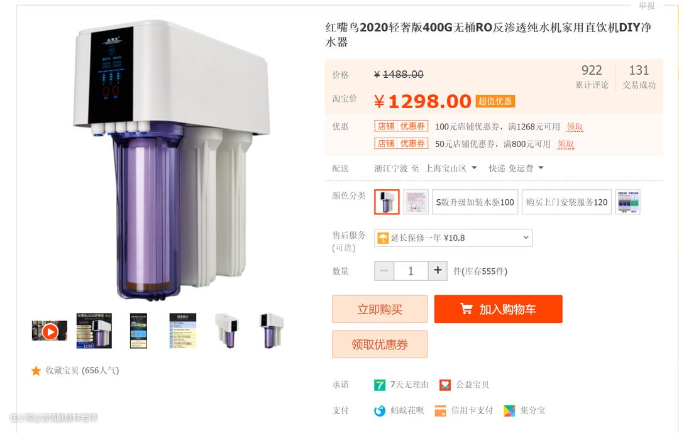This screenshot has width=679, height=433.
Task: Increase quantity with the plus button
Action: tap(438, 271)
